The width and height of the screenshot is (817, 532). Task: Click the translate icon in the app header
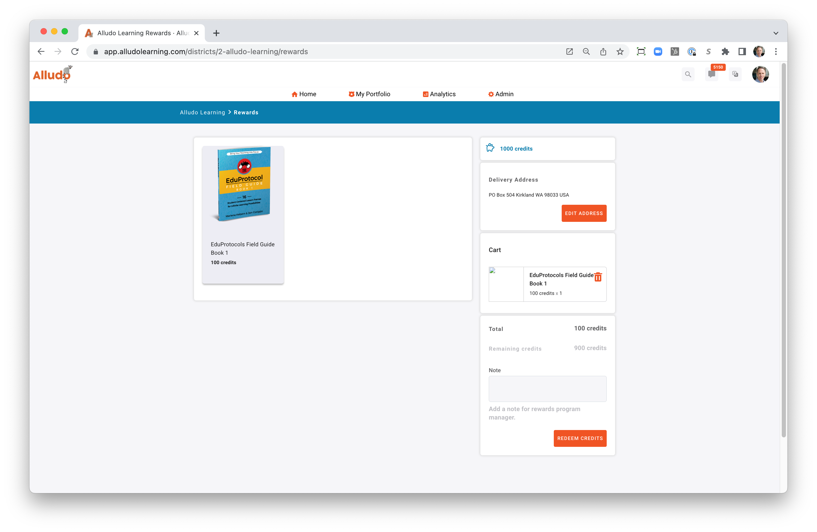tap(735, 74)
